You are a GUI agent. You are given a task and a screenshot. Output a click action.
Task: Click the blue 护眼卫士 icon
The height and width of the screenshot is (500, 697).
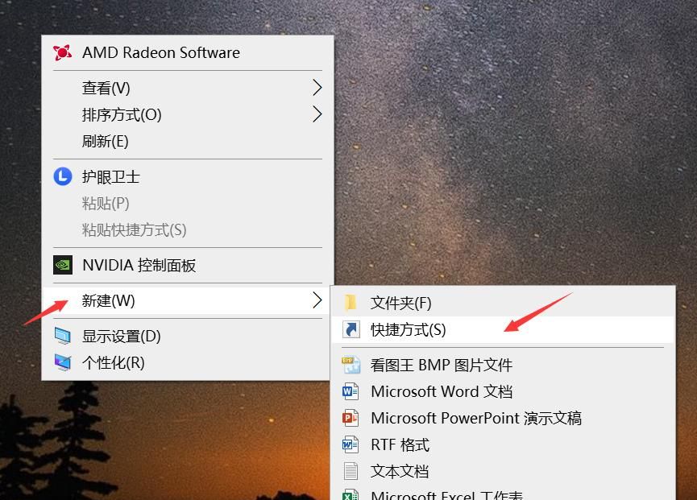tap(63, 176)
